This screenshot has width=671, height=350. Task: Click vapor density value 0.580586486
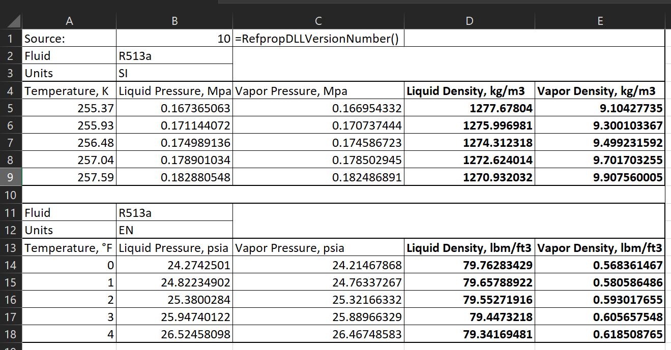point(600,282)
